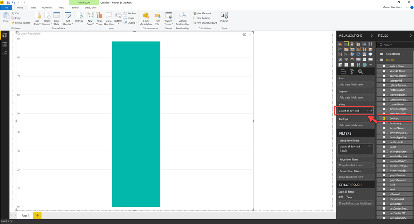414x224 pixels.
Task: Select the Page 1 tab
Action: point(25,216)
